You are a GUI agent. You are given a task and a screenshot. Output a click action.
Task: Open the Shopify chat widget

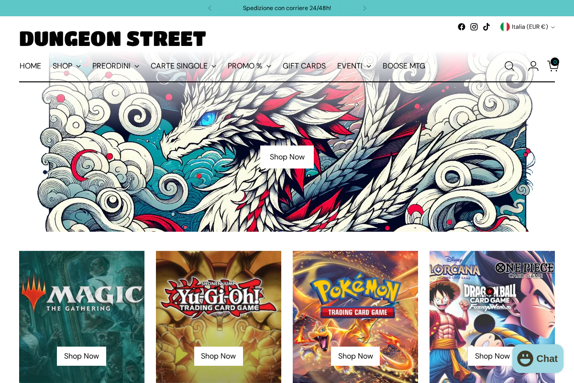[x=538, y=358]
